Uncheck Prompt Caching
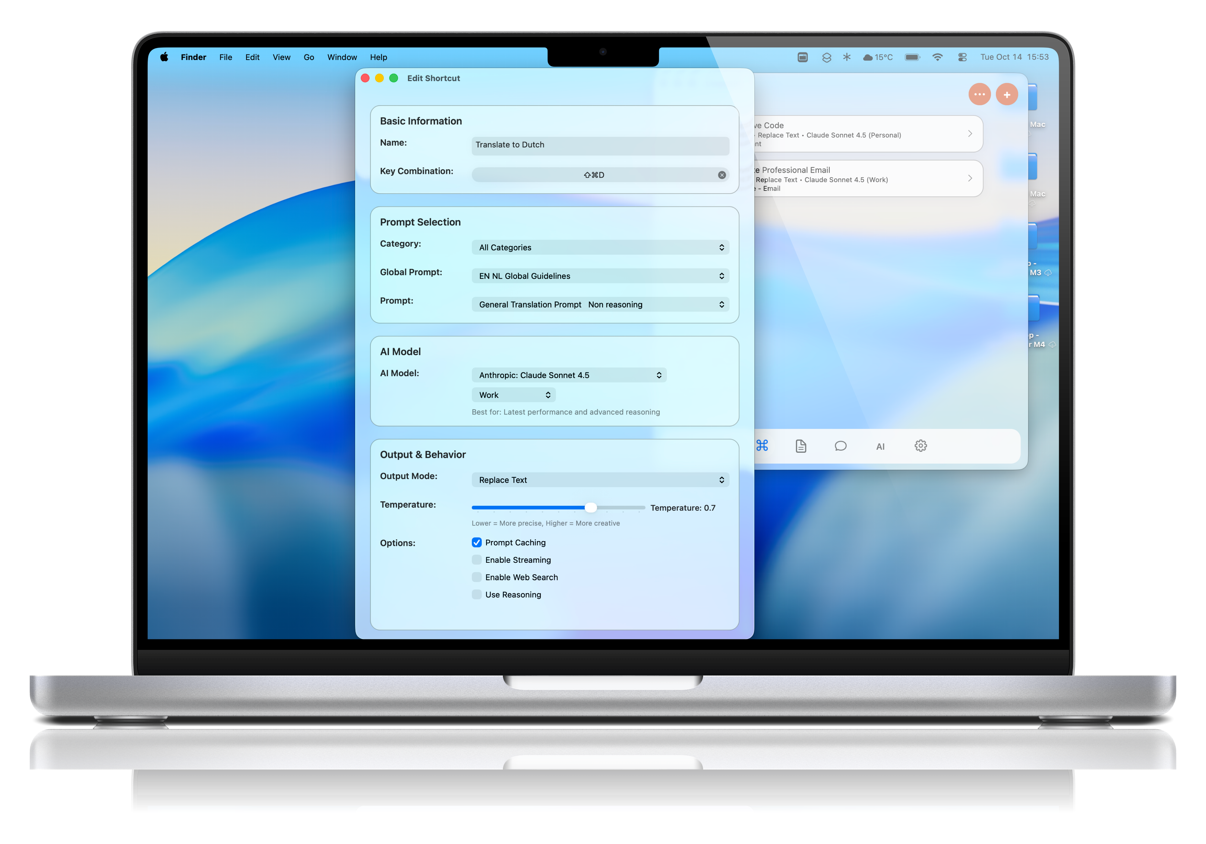1206x844 pixels. [476, 542]
